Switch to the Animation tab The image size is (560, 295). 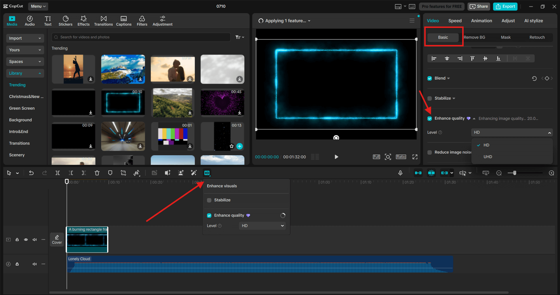481,21
